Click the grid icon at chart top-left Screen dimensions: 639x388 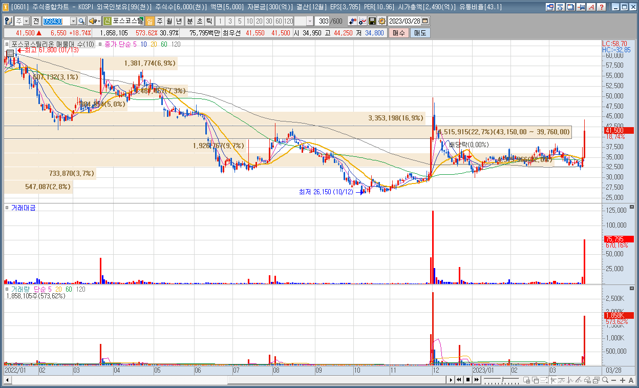click(x=10, y=53)
